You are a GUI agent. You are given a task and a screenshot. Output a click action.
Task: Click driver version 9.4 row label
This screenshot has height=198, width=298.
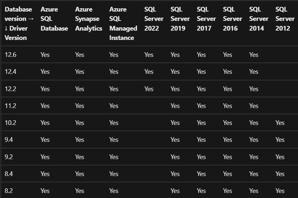(9, 140)
